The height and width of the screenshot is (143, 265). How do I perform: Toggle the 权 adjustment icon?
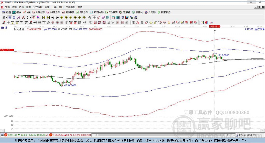(x=34, y=18)
